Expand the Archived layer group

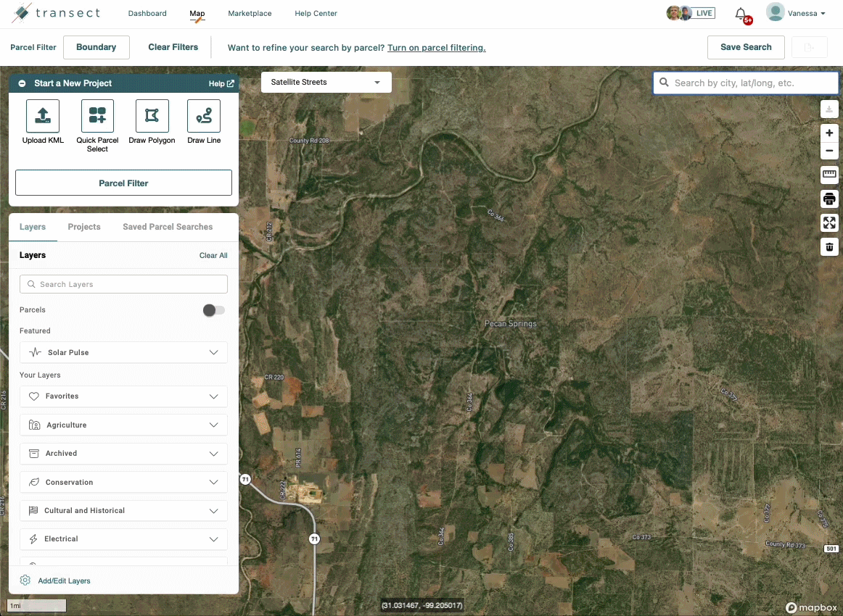point(213,453)
